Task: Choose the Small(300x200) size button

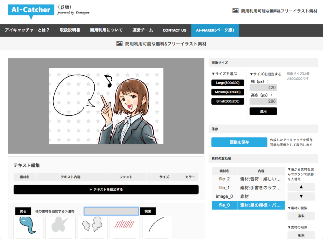Action: click(x=228, y=101)
